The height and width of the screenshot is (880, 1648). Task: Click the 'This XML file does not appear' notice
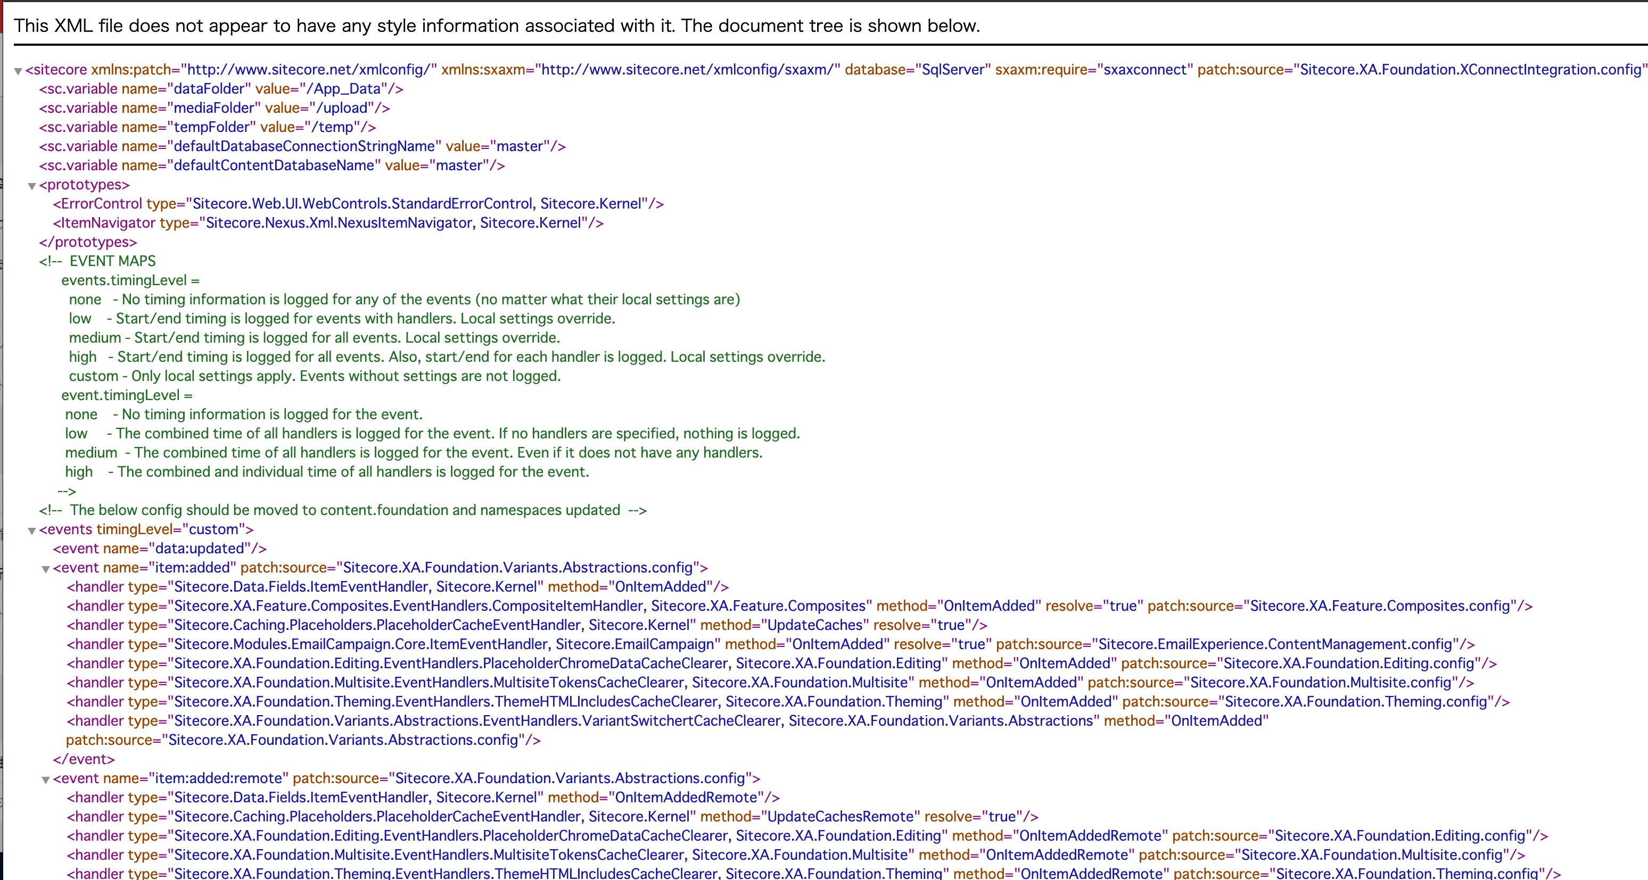tap(497, 26)
